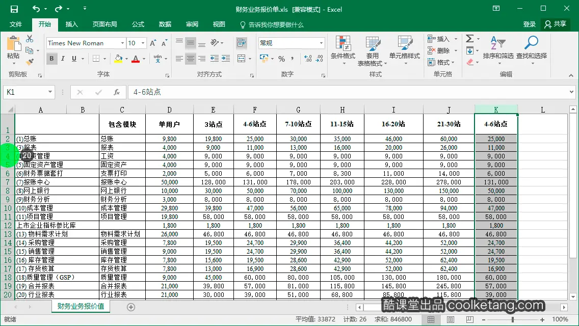The height and width of the screenshot is (326, 579).
Task: Click the decrease indent icon
Action: (x=214, y=59)
